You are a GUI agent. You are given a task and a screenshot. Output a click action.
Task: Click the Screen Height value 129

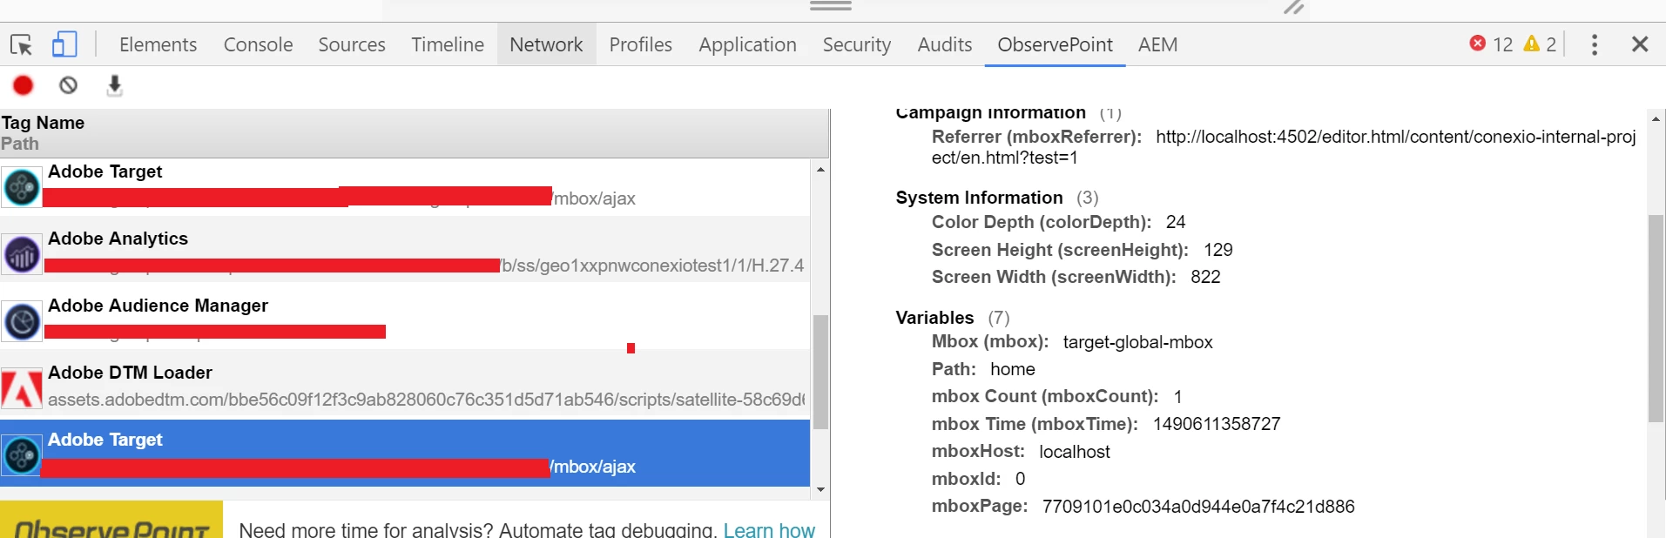[x=1217, y=250]
